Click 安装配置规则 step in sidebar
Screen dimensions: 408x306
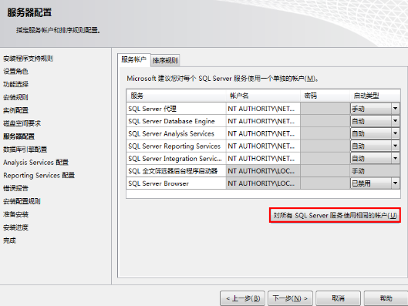click(22, 201)
